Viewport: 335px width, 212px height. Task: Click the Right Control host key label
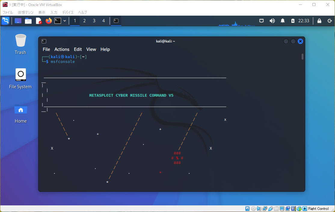(318, 209)
